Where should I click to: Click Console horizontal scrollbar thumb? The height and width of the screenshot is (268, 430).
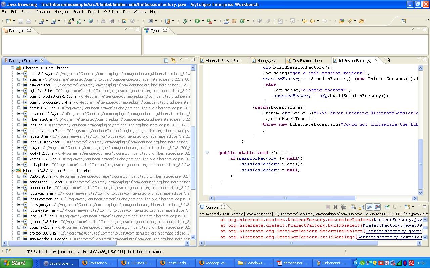(291, 243)
